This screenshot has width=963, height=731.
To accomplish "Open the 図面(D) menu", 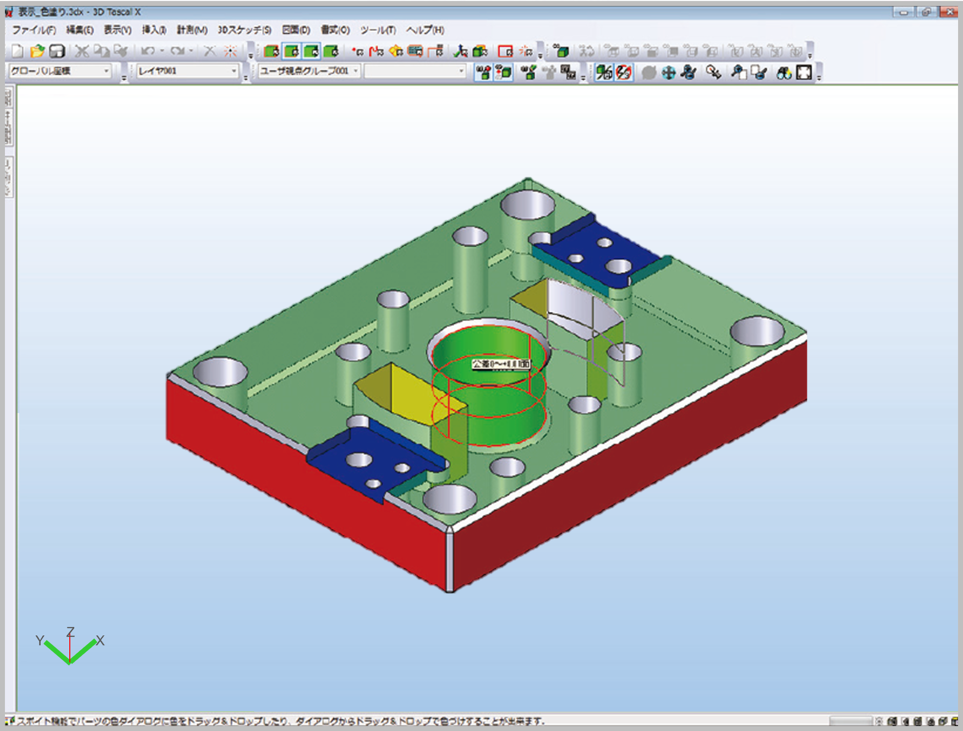I will pyautogui.click(x=296, y=30).
